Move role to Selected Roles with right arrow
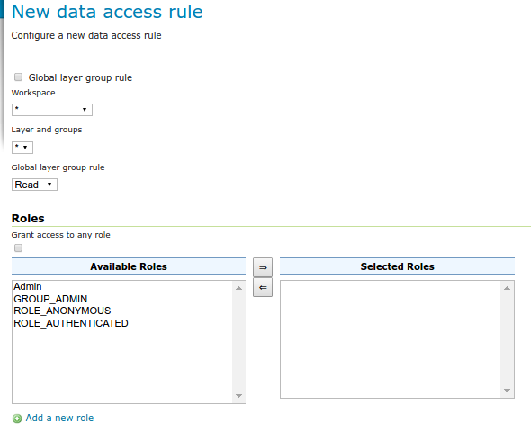 pyautogui.click(x=263, y=267)
